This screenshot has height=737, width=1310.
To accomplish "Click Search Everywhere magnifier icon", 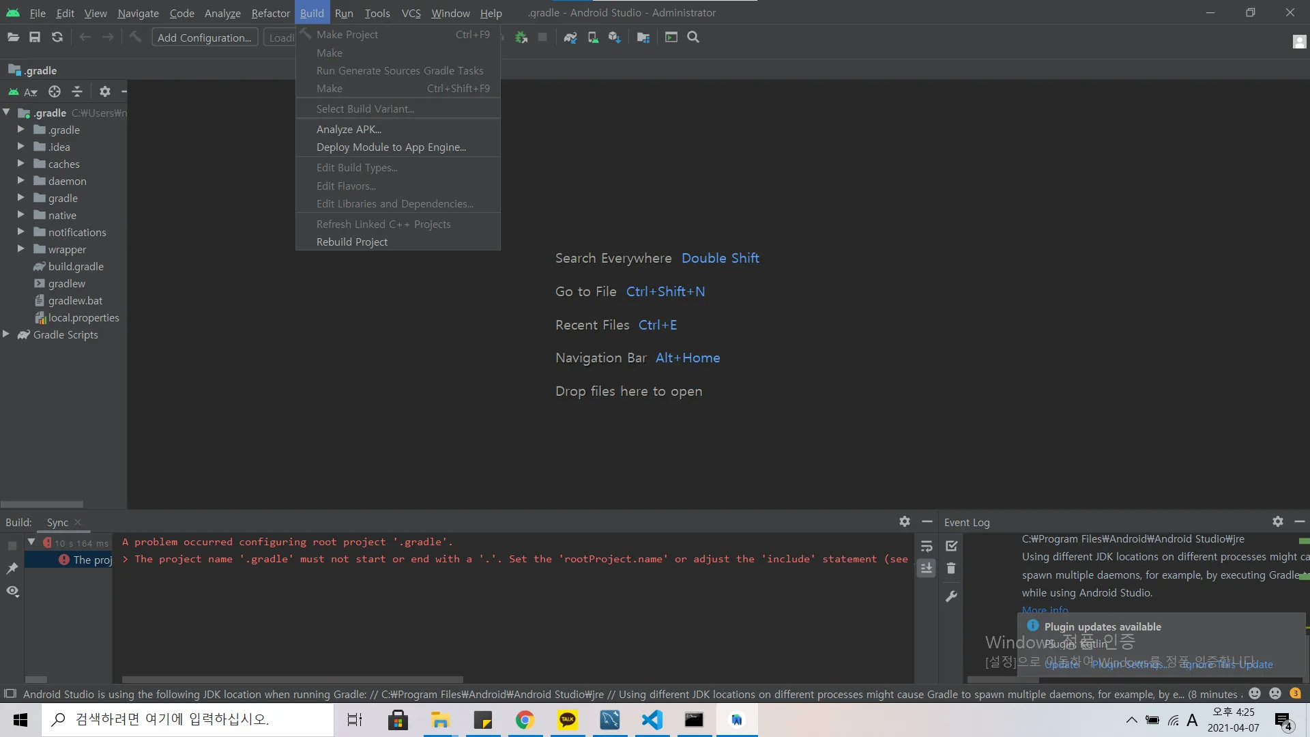I will (x=693, y=38).
